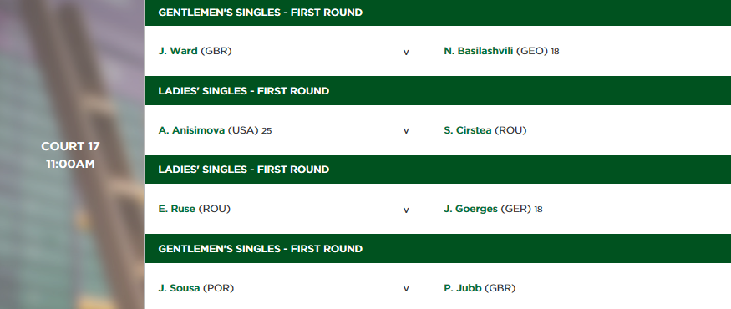The width and height of the screenshot is (731, 309).
Task: Select A. Anisimova player name
Action: coord(191,130)
